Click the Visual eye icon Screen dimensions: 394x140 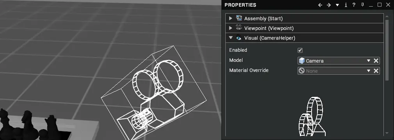[x=239, y=38]
